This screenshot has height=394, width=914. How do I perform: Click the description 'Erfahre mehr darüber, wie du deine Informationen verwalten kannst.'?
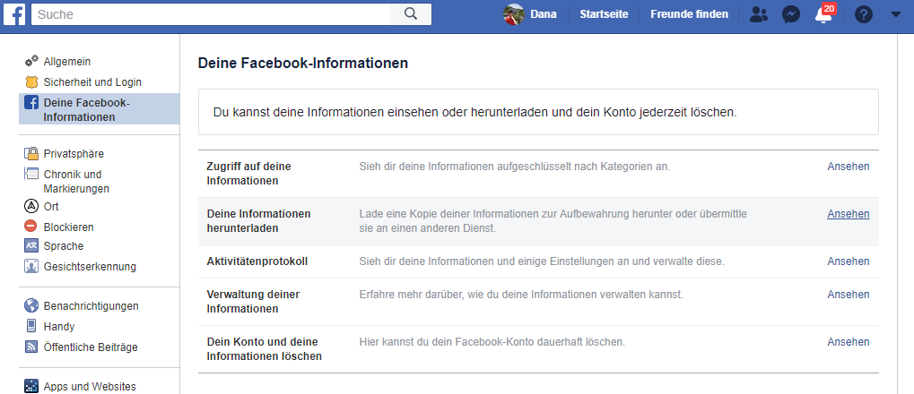coord(521,295)
